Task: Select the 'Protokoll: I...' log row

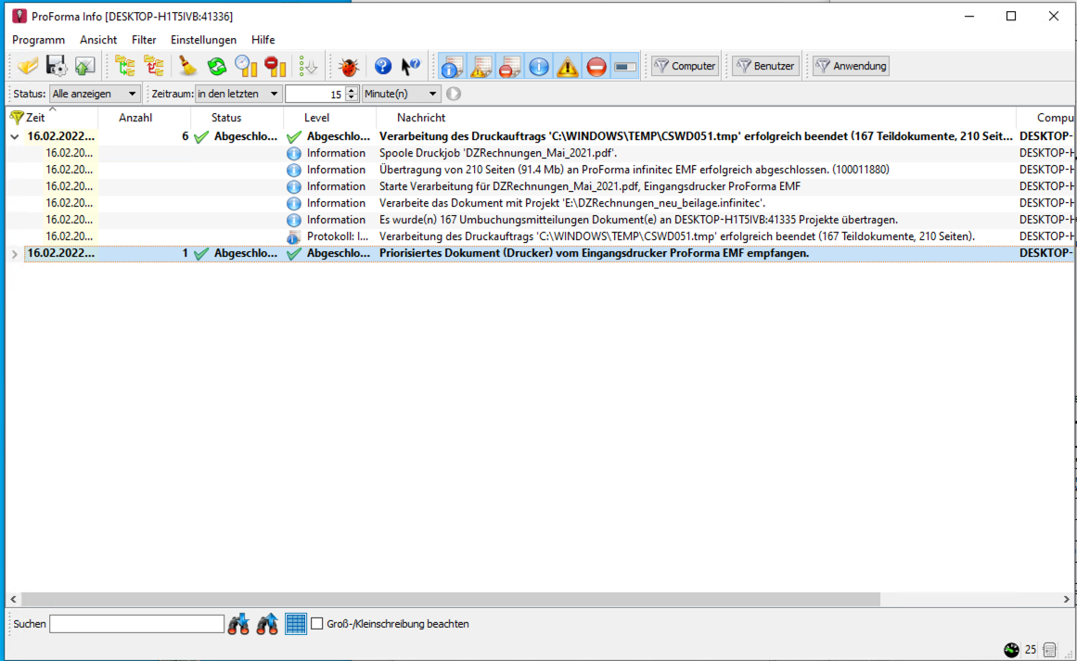Action: click(540, 236)
